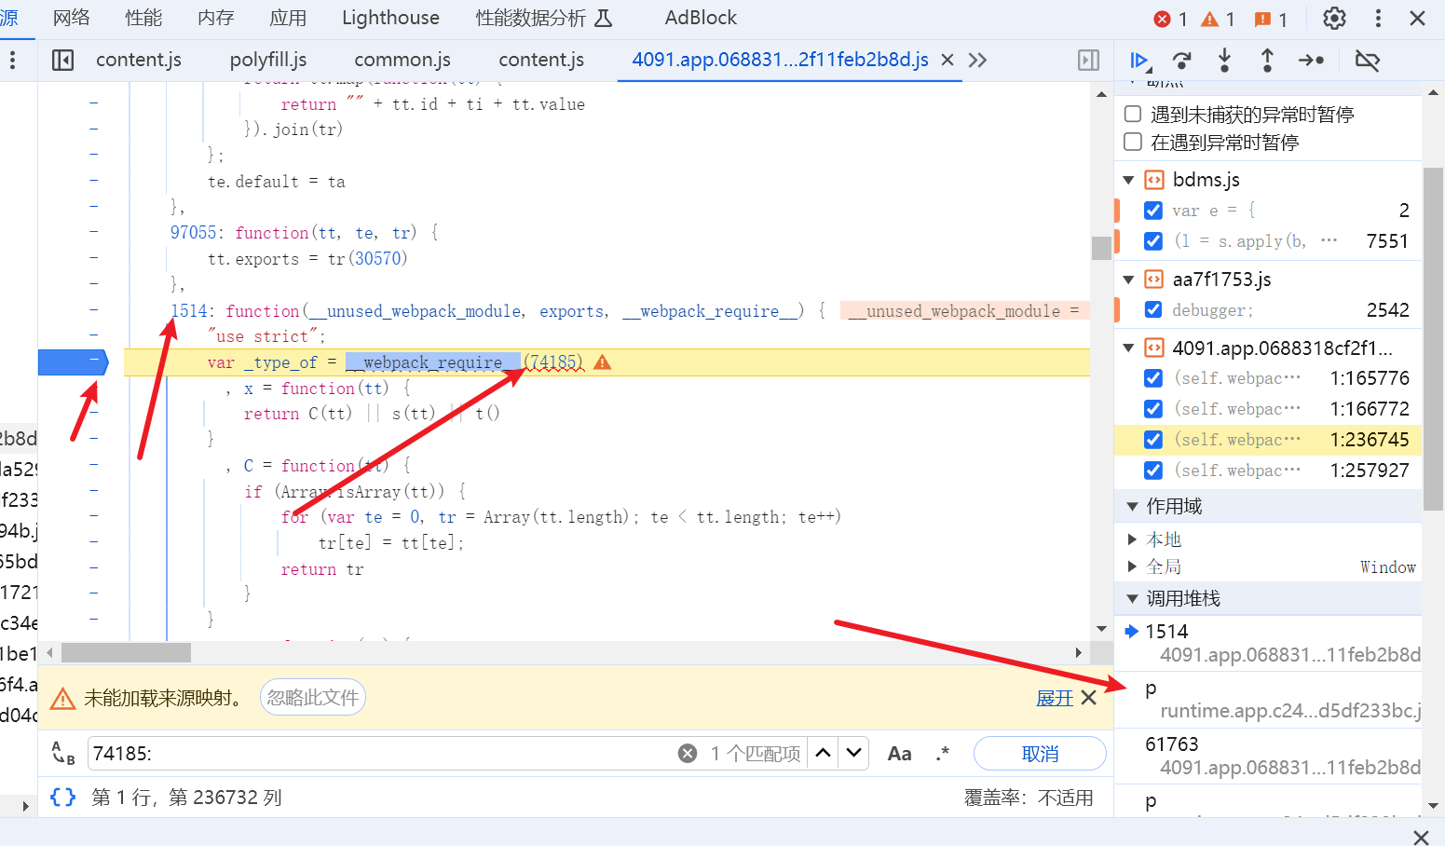Step out of current function
Screen dimensions: 1445x846
pos(1267,61)
